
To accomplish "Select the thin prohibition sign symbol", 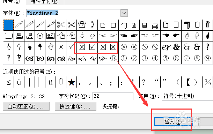I will (145, 47).
